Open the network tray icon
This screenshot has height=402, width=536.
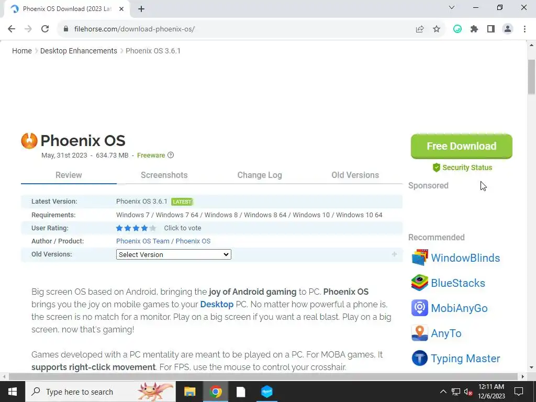point(456,392)
